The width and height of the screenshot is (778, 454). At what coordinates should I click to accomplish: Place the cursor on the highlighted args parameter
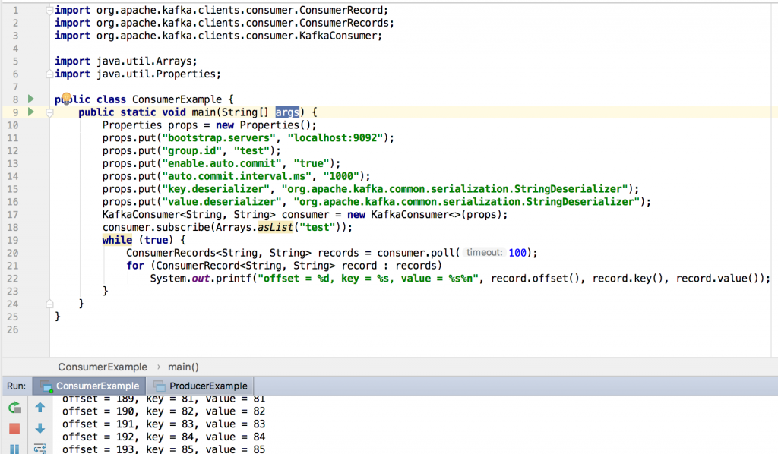click(287, 112)
